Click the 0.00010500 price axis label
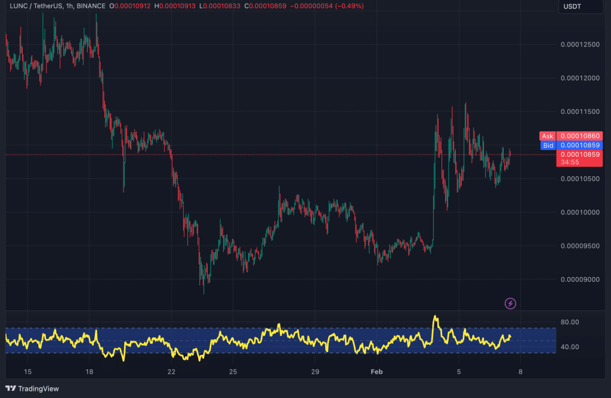This screenshot has height=398, width=611. point(580,179)
